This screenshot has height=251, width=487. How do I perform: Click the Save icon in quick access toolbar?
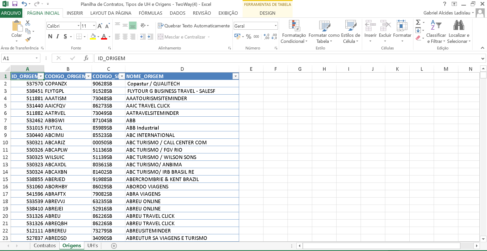[x=15, y=4]
